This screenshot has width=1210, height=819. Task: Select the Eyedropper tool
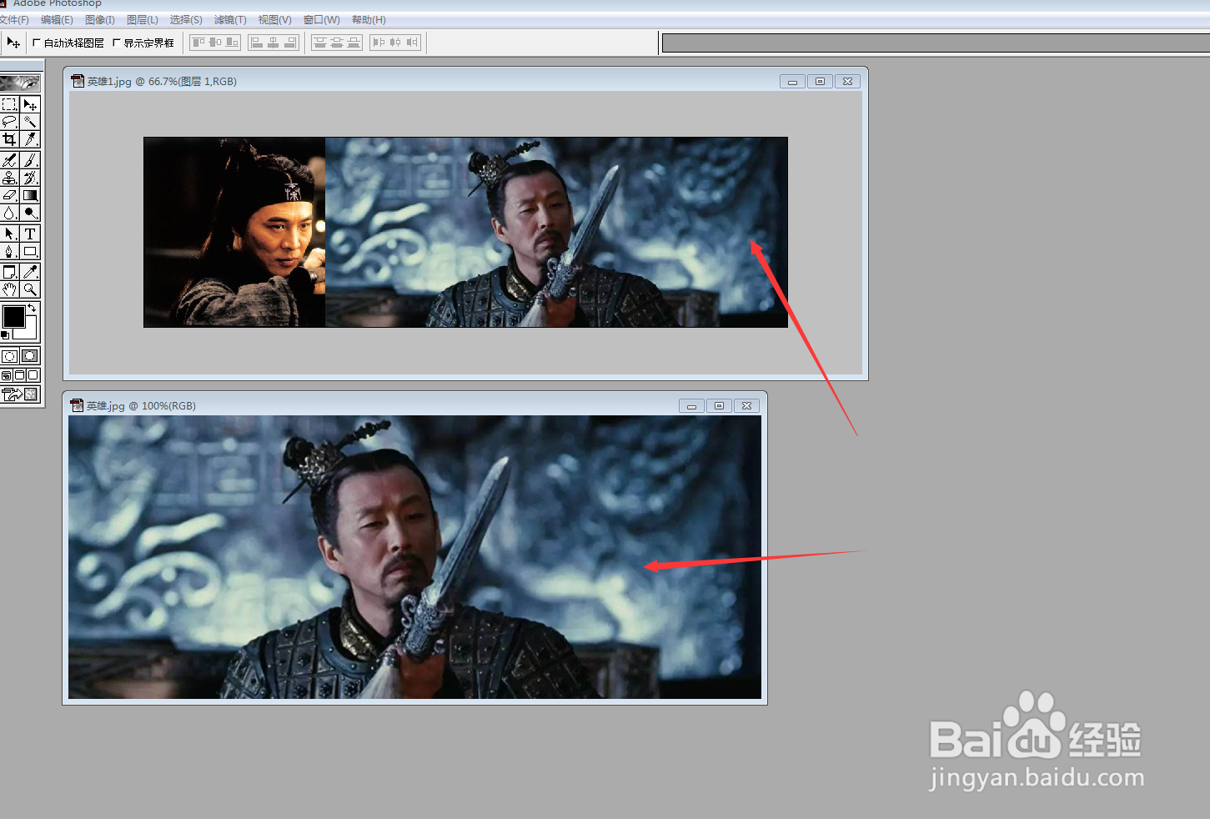(30, 272)
